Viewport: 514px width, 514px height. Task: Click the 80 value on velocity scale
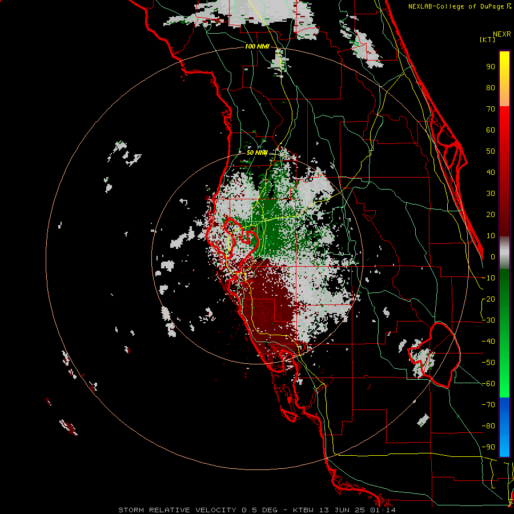coord(491,87)
